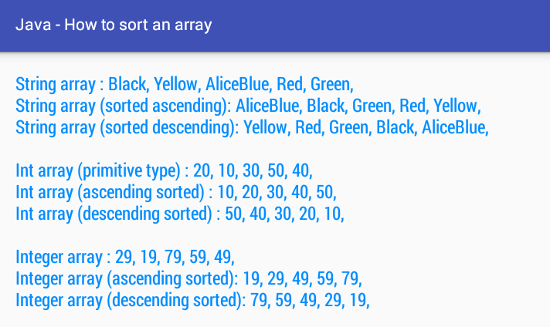Click the value 19 ending the descending Integer list
Viewport: 550px width, 327px height.
(x=358, y=300)
